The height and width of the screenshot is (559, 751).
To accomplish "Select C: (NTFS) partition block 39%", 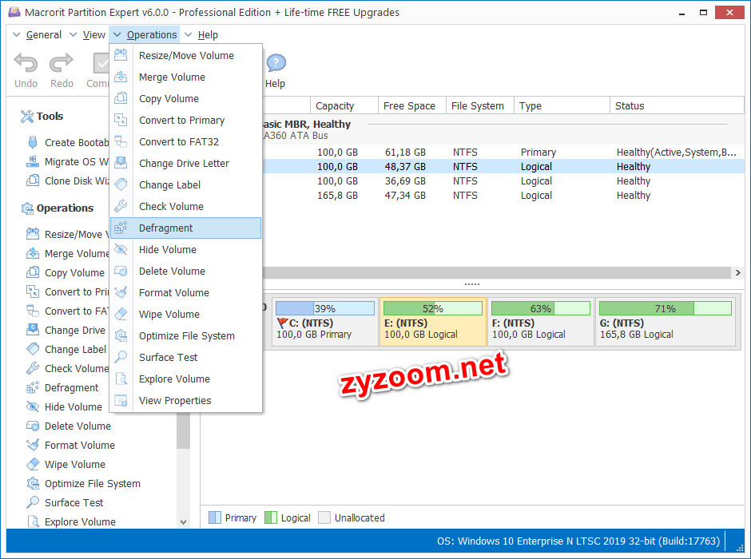I will point(325,322).
